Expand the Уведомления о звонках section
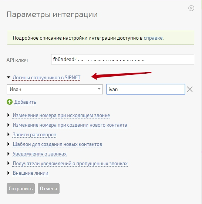Viewport: 202px width, 204px height. 40,154
